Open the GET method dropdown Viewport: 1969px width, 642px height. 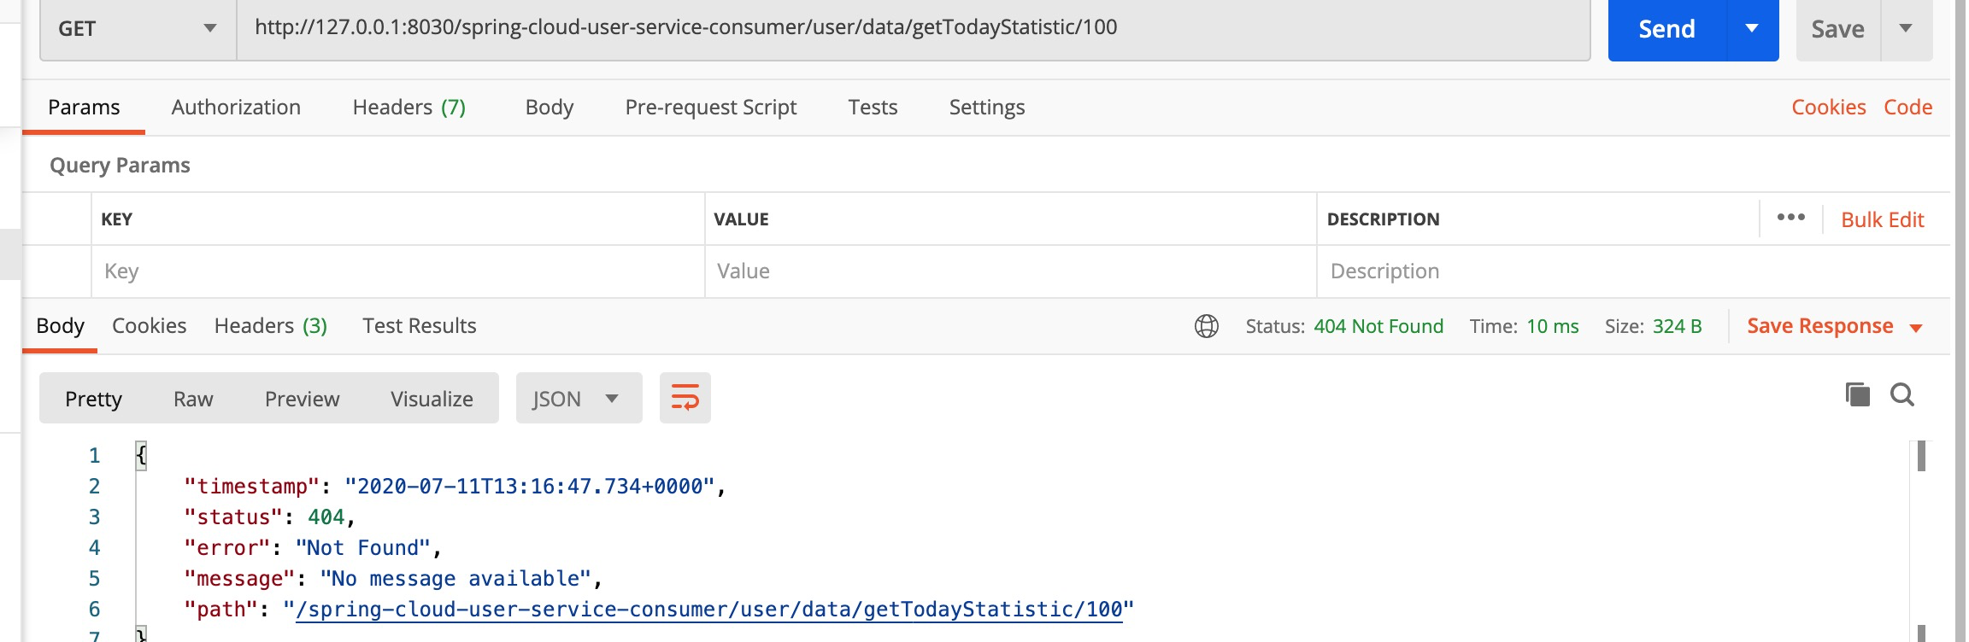pos(138,29)
